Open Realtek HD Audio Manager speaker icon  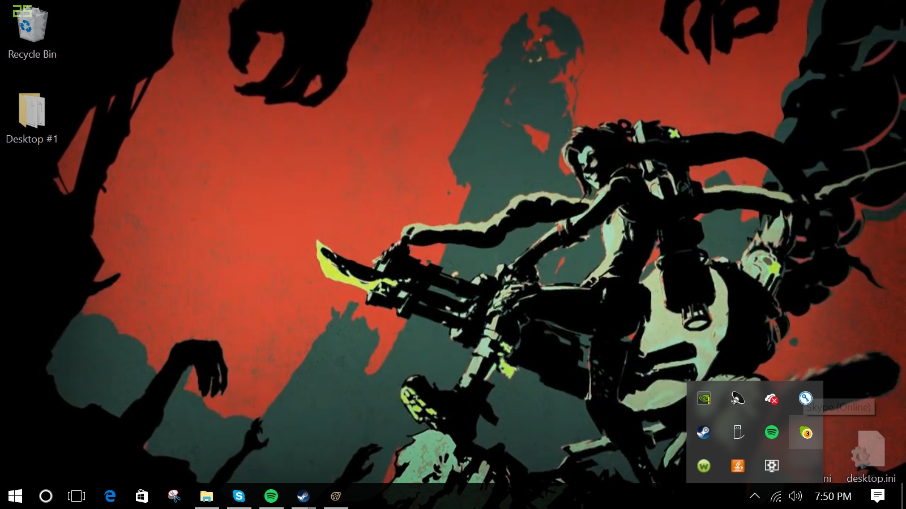737,399
